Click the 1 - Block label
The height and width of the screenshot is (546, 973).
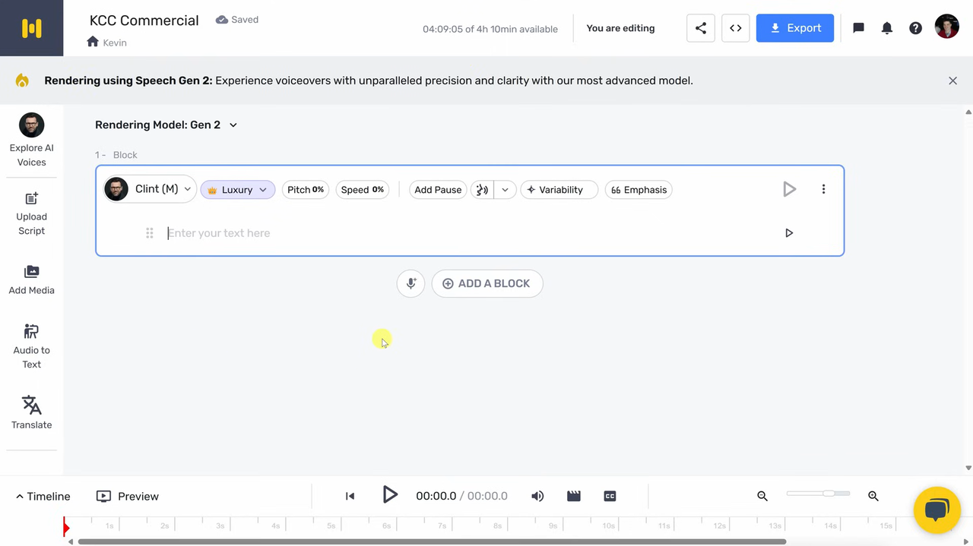116,155
